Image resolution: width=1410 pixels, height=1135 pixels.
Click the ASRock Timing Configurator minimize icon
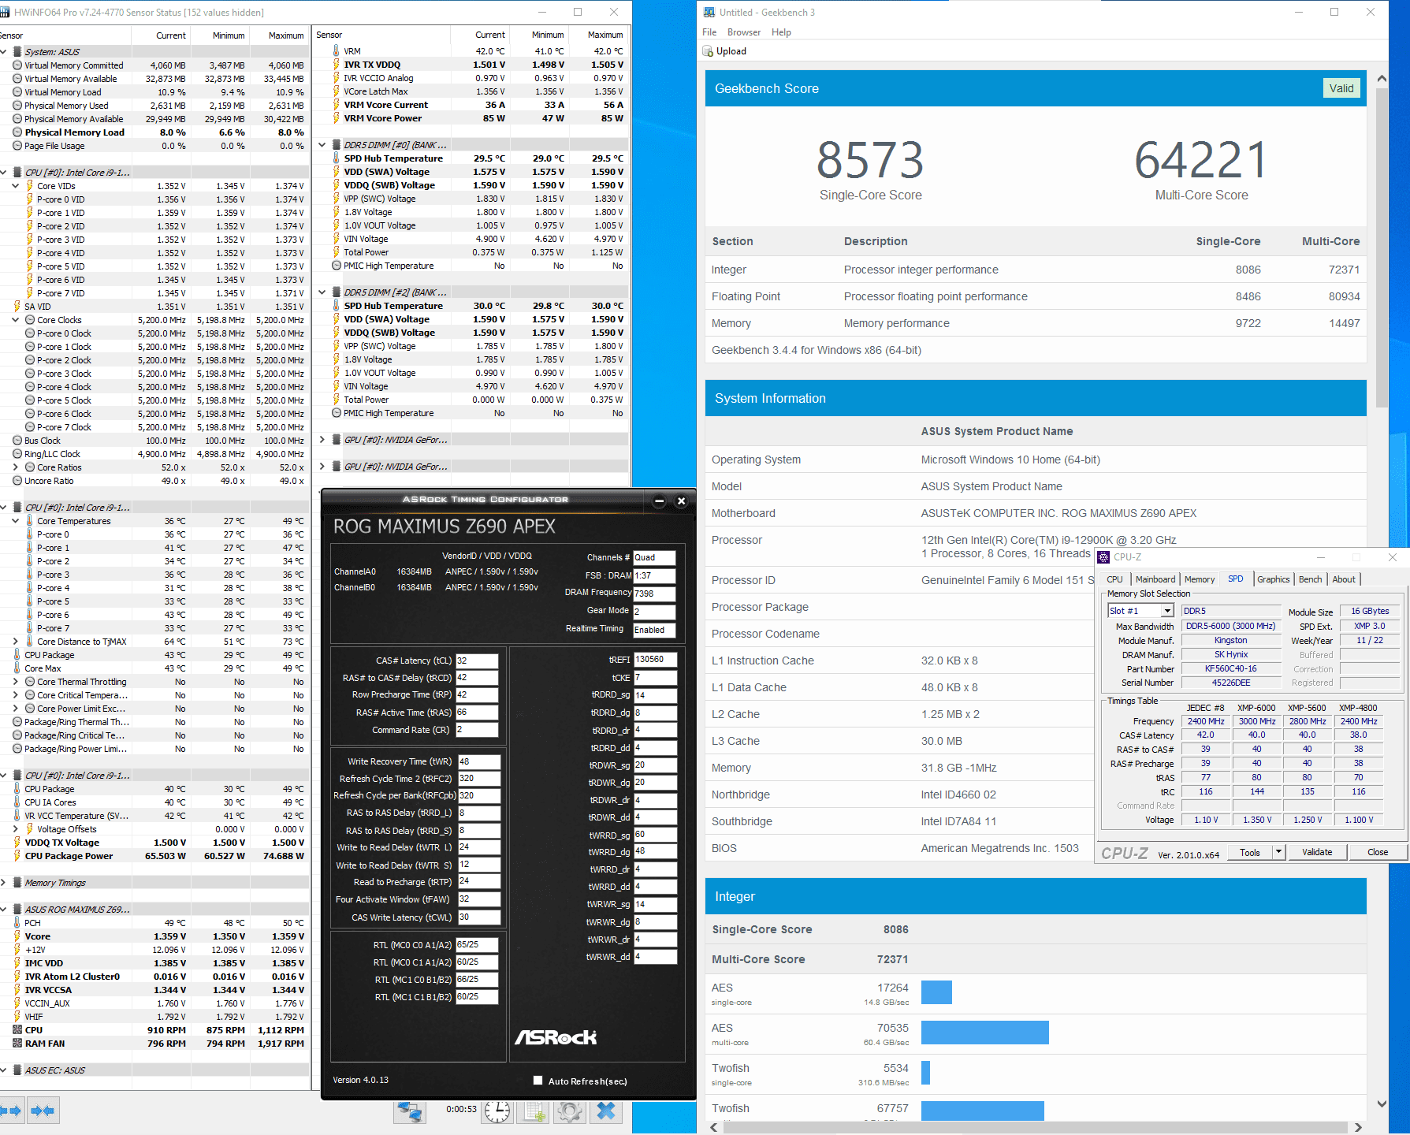pyautogui.click(x=660, y=501)
